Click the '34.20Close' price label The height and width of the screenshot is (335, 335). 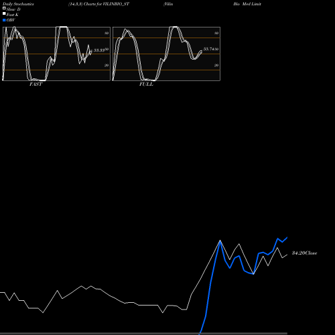[x=305, y=253]
